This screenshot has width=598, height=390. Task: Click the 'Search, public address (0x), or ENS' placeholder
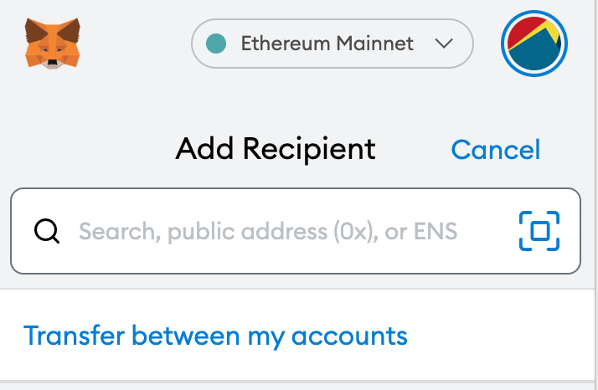268,232
